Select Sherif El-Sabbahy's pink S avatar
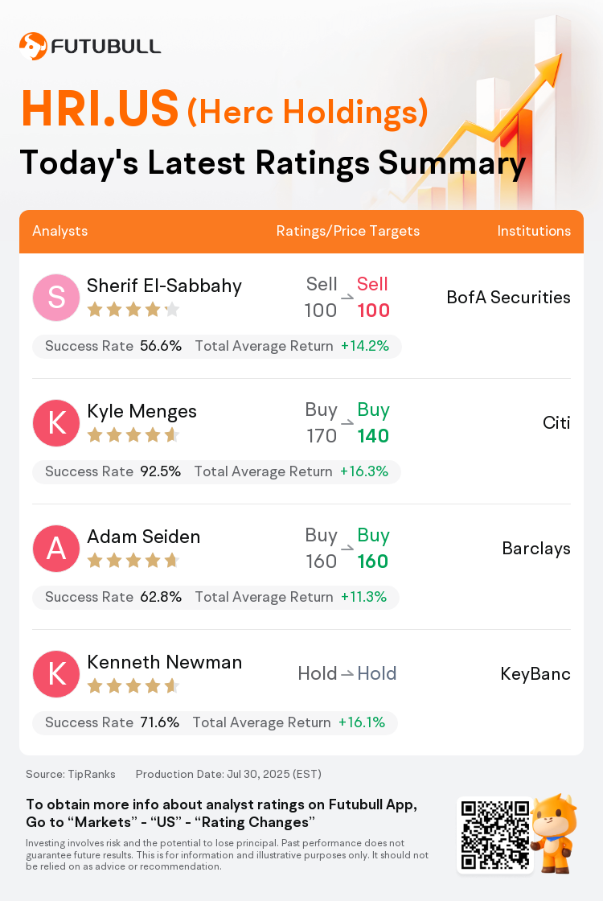 tap(56, 298)
